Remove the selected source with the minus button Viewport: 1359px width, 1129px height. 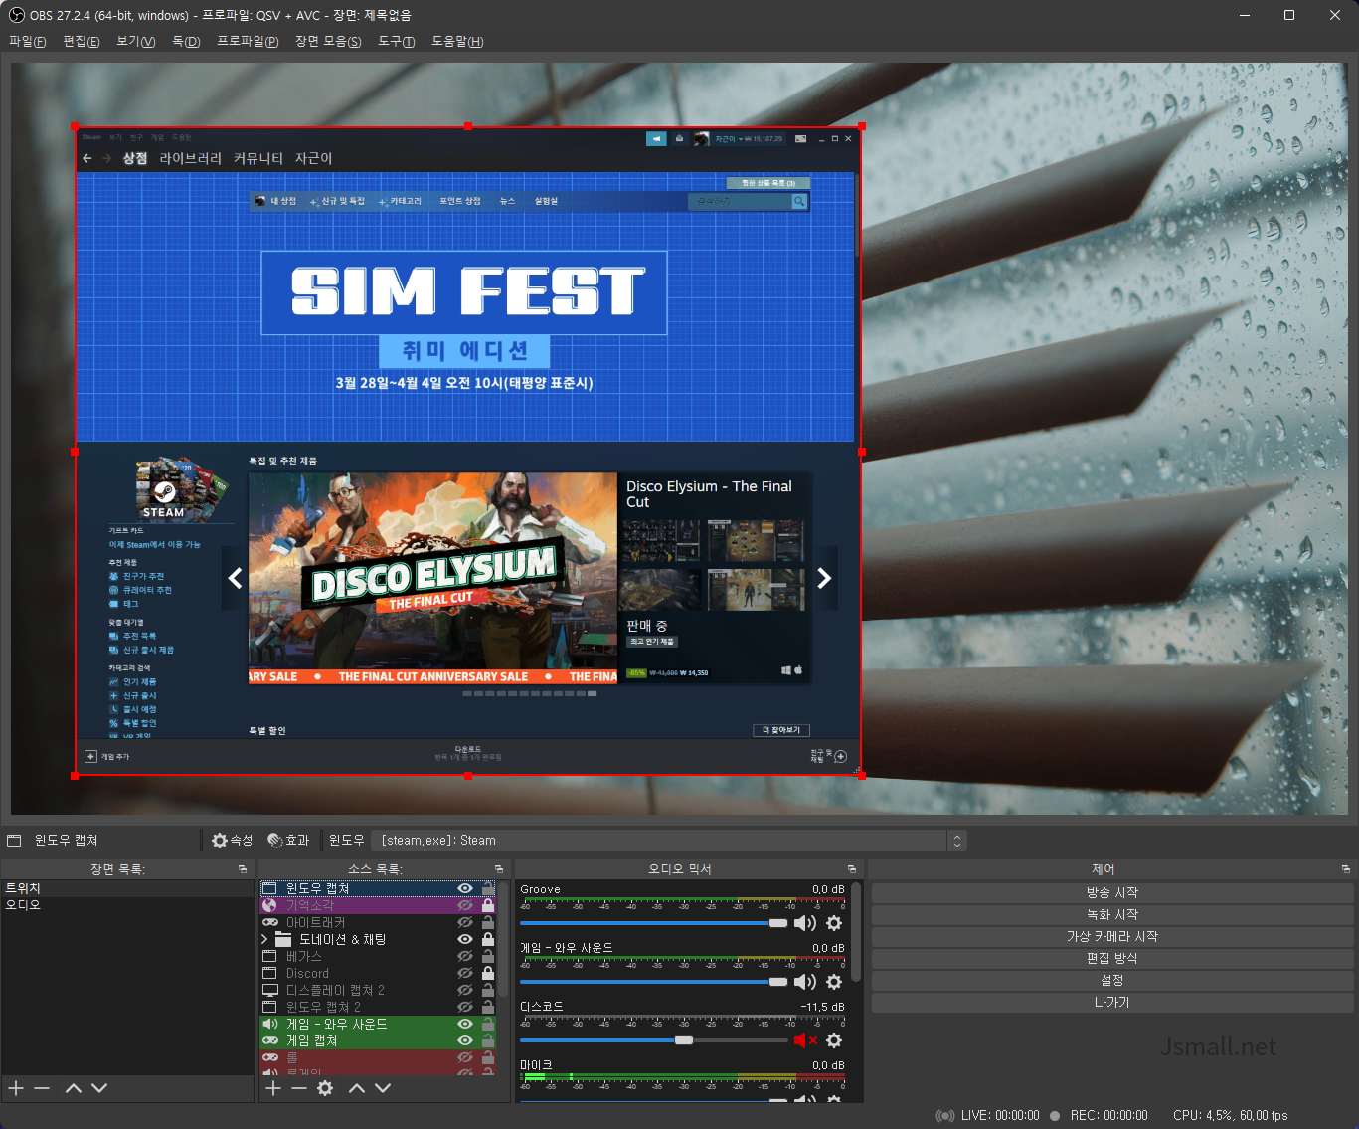[299, 1088]
